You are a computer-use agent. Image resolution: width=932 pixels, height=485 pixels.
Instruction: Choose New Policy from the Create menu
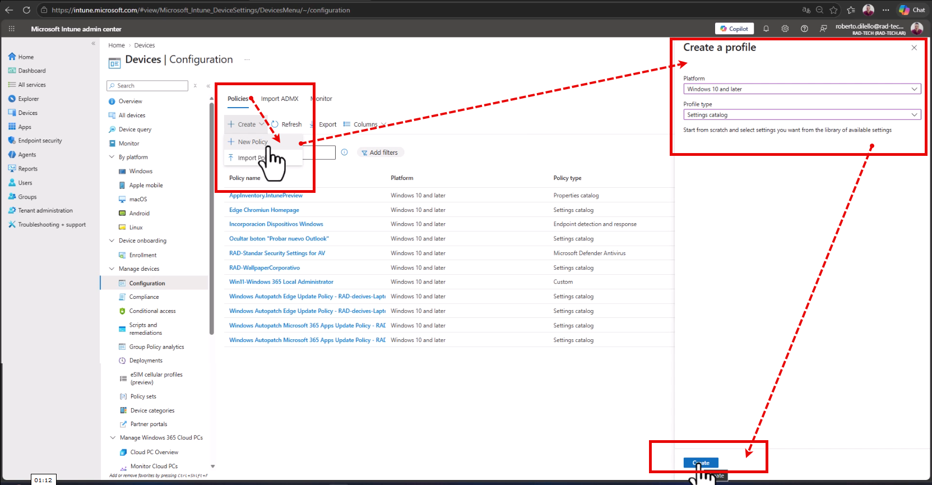pos(263,142)
